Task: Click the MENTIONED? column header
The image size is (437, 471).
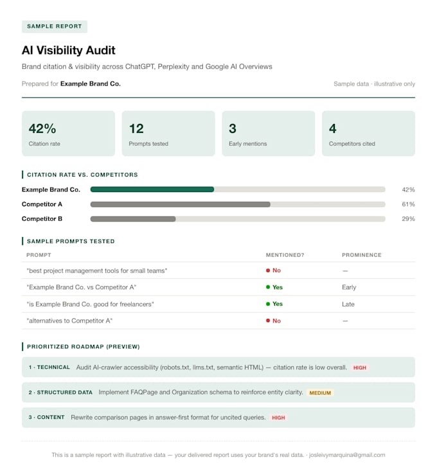Action: coord(285,255)
